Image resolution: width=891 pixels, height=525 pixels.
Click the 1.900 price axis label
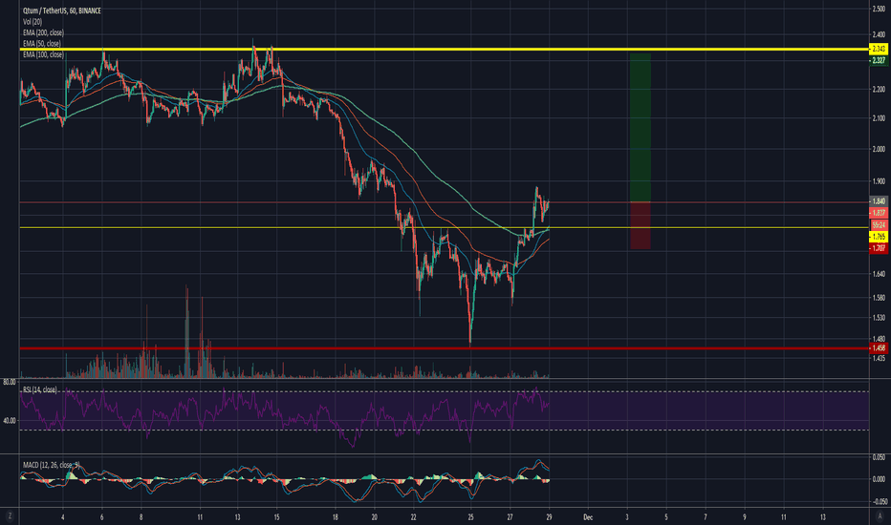(879, 181)
